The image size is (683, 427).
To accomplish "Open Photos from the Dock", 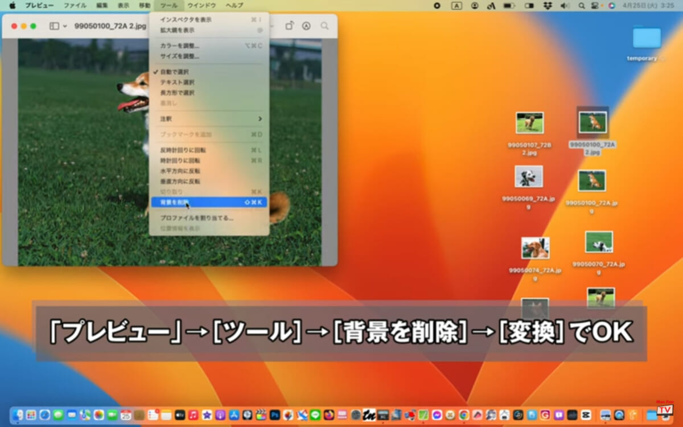I will click(x=99, y=415).
